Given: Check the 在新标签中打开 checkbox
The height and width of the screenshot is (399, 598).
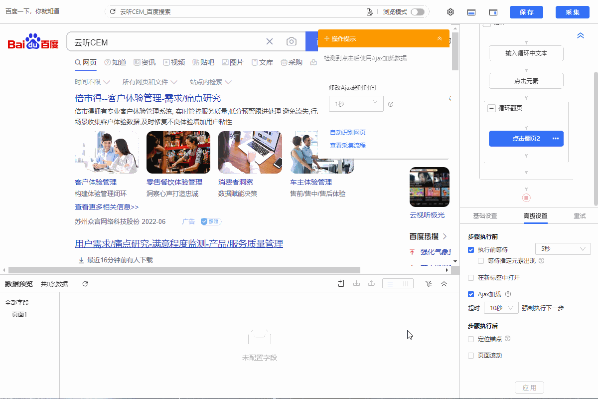Looking at the screenshot, I should point(471,277).
